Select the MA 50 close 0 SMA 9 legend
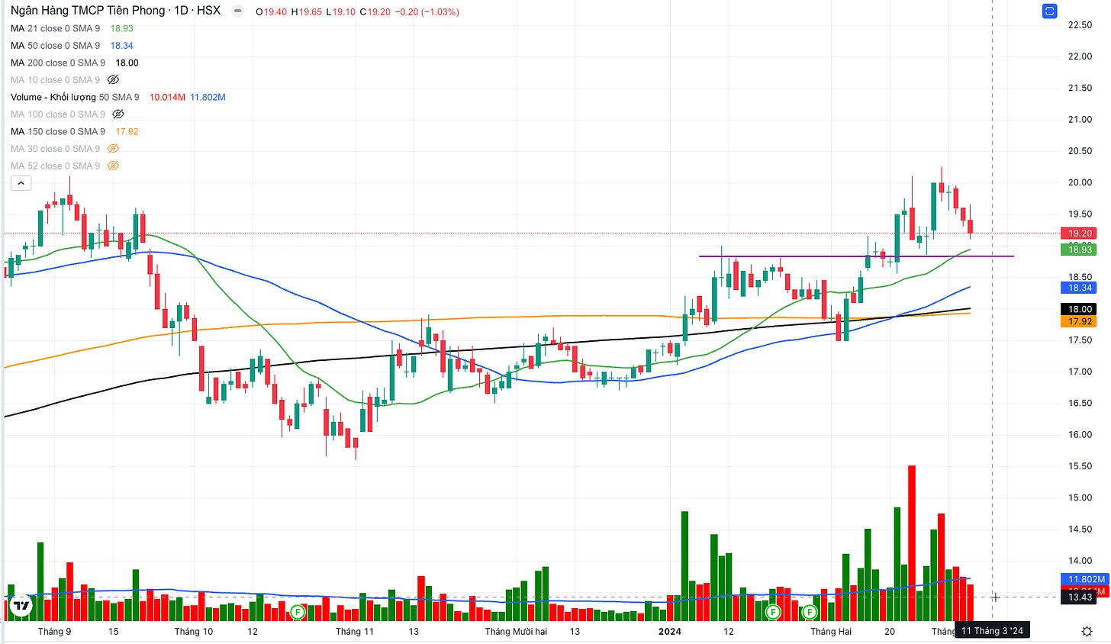1111x644 pixels. [x=55, y=46]
